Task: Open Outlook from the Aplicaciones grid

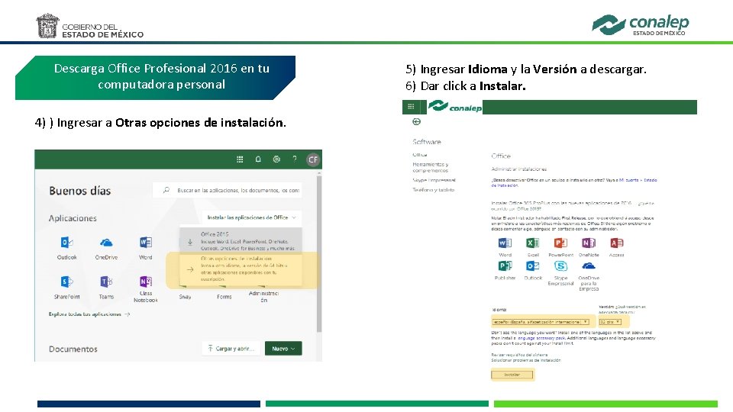Action: [67, 247]
